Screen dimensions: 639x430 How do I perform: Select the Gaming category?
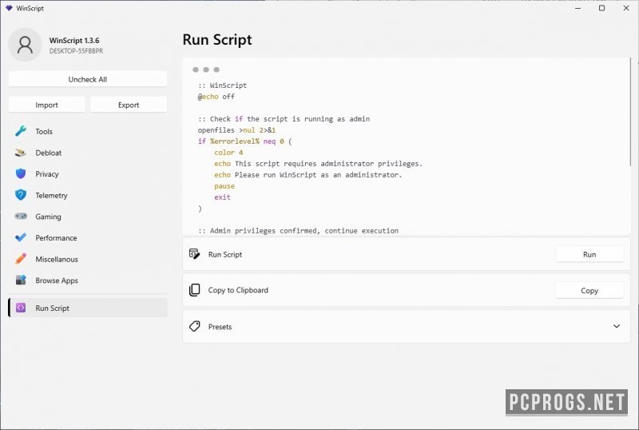point(88,217)
